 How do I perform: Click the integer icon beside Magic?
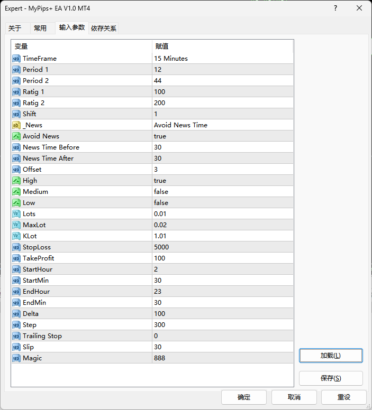16,358
